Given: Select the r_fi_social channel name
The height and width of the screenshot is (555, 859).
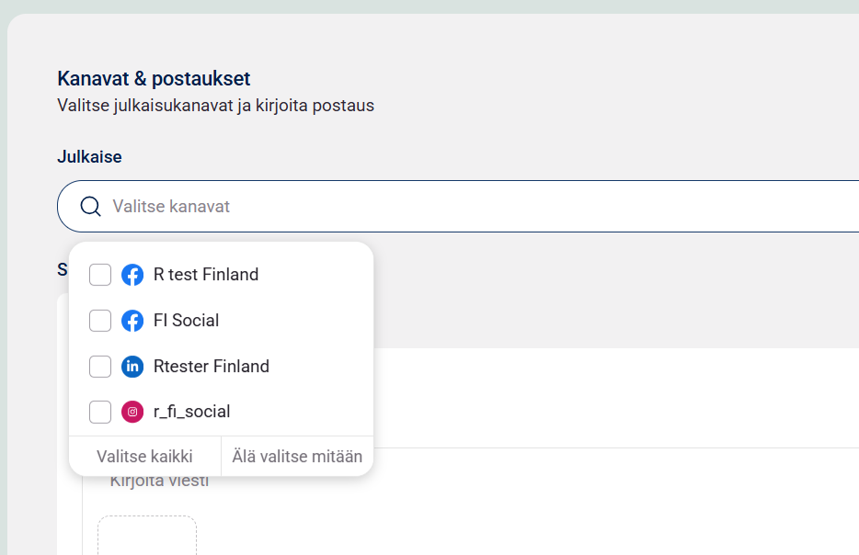Looking at the screenshot, I should [x=192, y=412].
